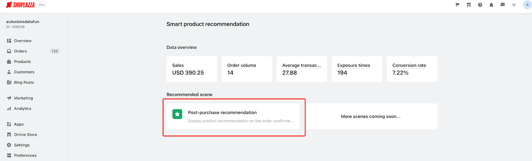Click the Conversion rate stat card
The image size is (532, 161).
[x=412, y=69]
